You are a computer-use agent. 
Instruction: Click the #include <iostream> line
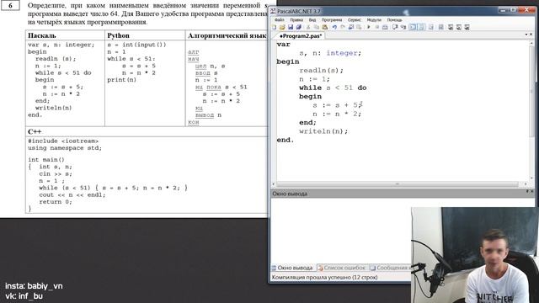[x=63, y=141]
